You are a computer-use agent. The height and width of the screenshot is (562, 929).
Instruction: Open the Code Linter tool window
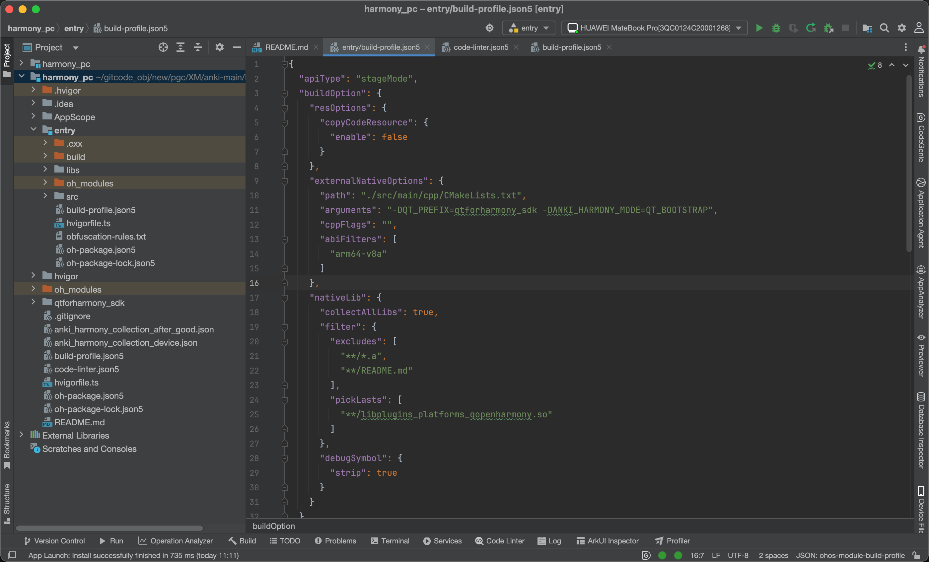(500, 541)
